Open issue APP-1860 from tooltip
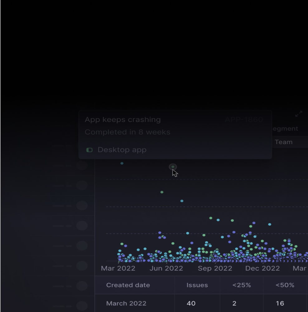Image resolution: width=308 pixels, height=312 pixels. click(244, 119)
